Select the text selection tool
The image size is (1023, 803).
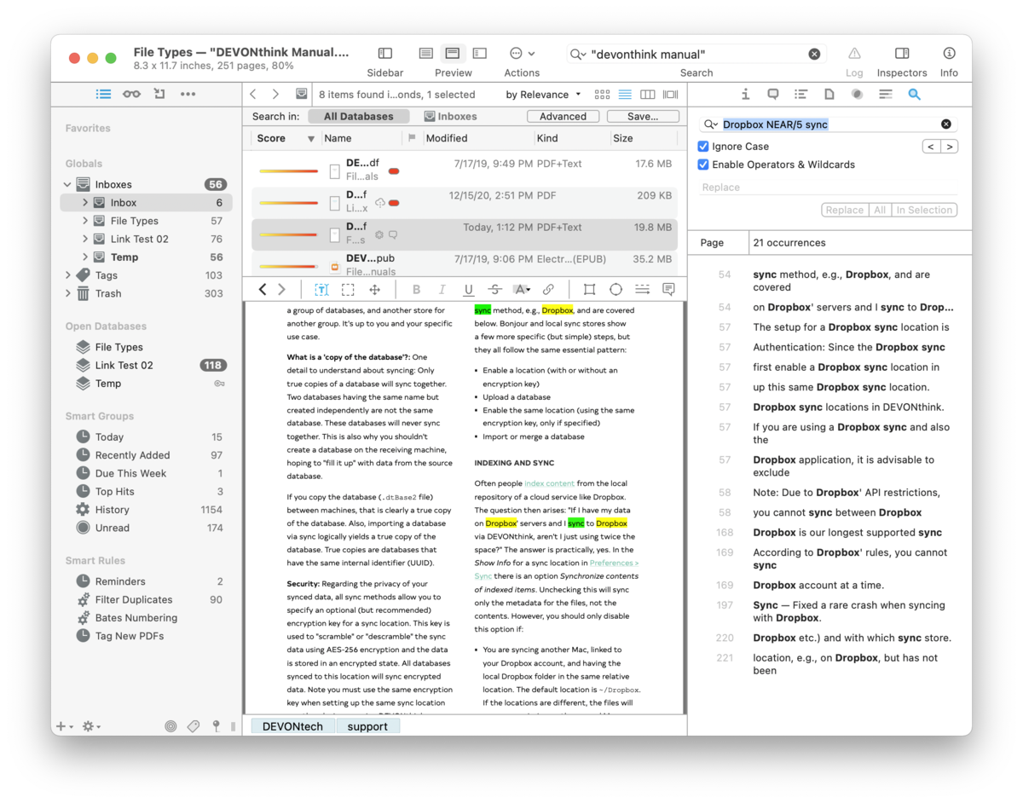click(322, 290)
